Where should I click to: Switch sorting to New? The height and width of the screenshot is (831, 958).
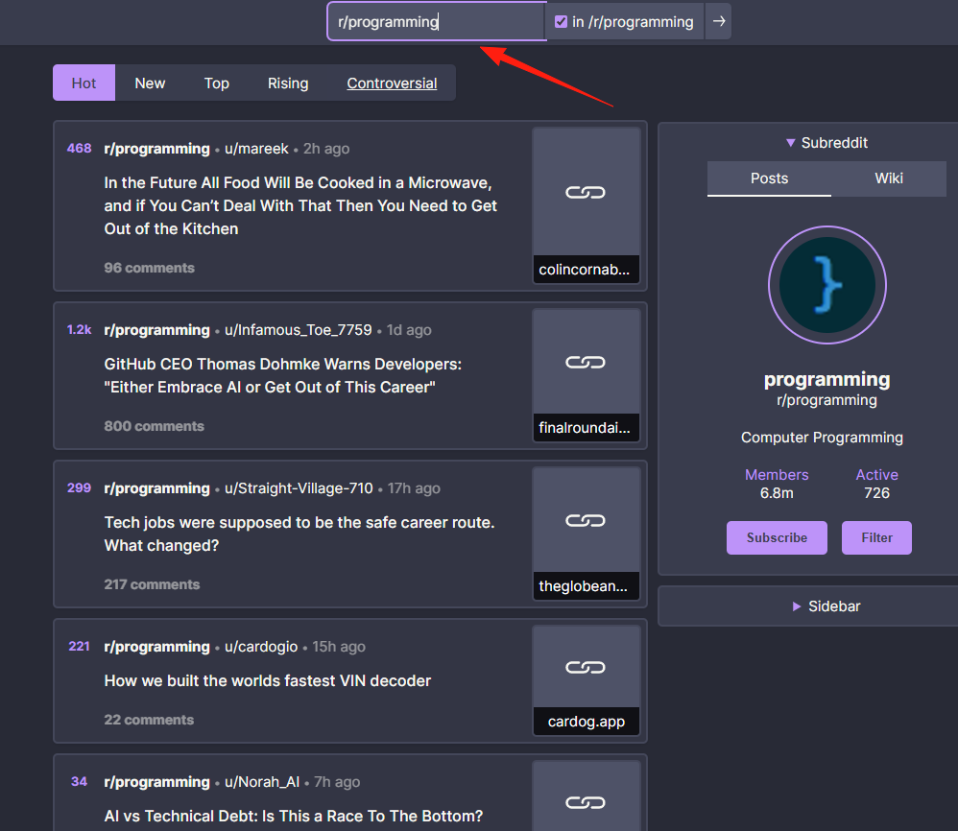tap(150, 83)
